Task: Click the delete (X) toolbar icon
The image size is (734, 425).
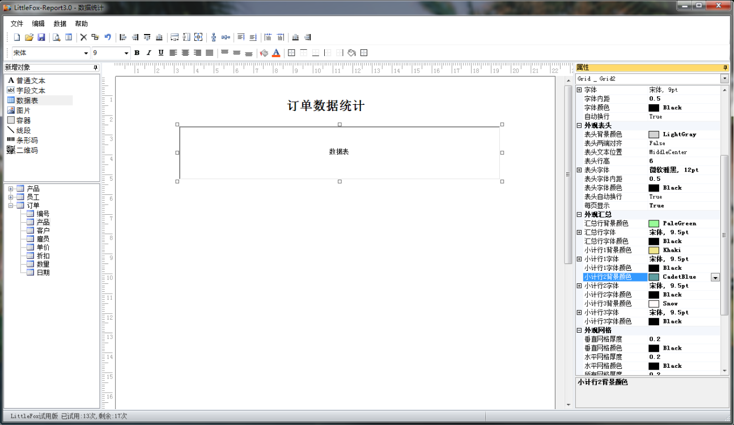Action: point(83,37)
